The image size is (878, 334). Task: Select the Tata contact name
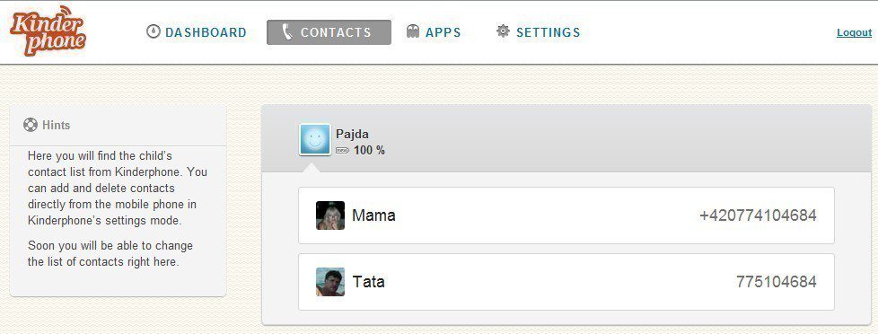pos(368,281)
